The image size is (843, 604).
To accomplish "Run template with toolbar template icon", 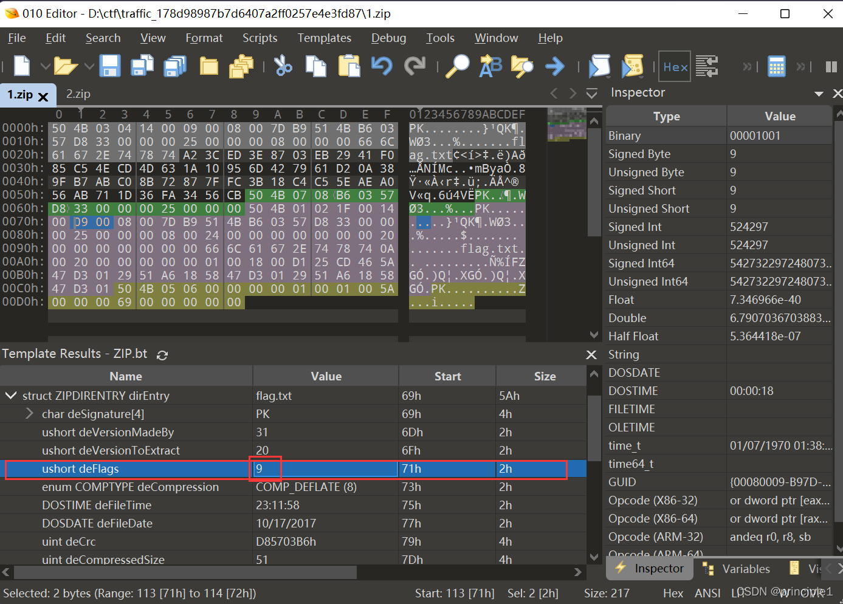I will pos(632,66).
